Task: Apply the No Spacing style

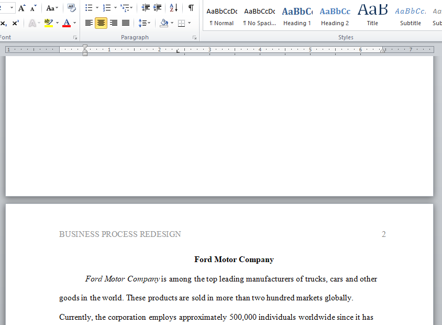Action: 260,17
